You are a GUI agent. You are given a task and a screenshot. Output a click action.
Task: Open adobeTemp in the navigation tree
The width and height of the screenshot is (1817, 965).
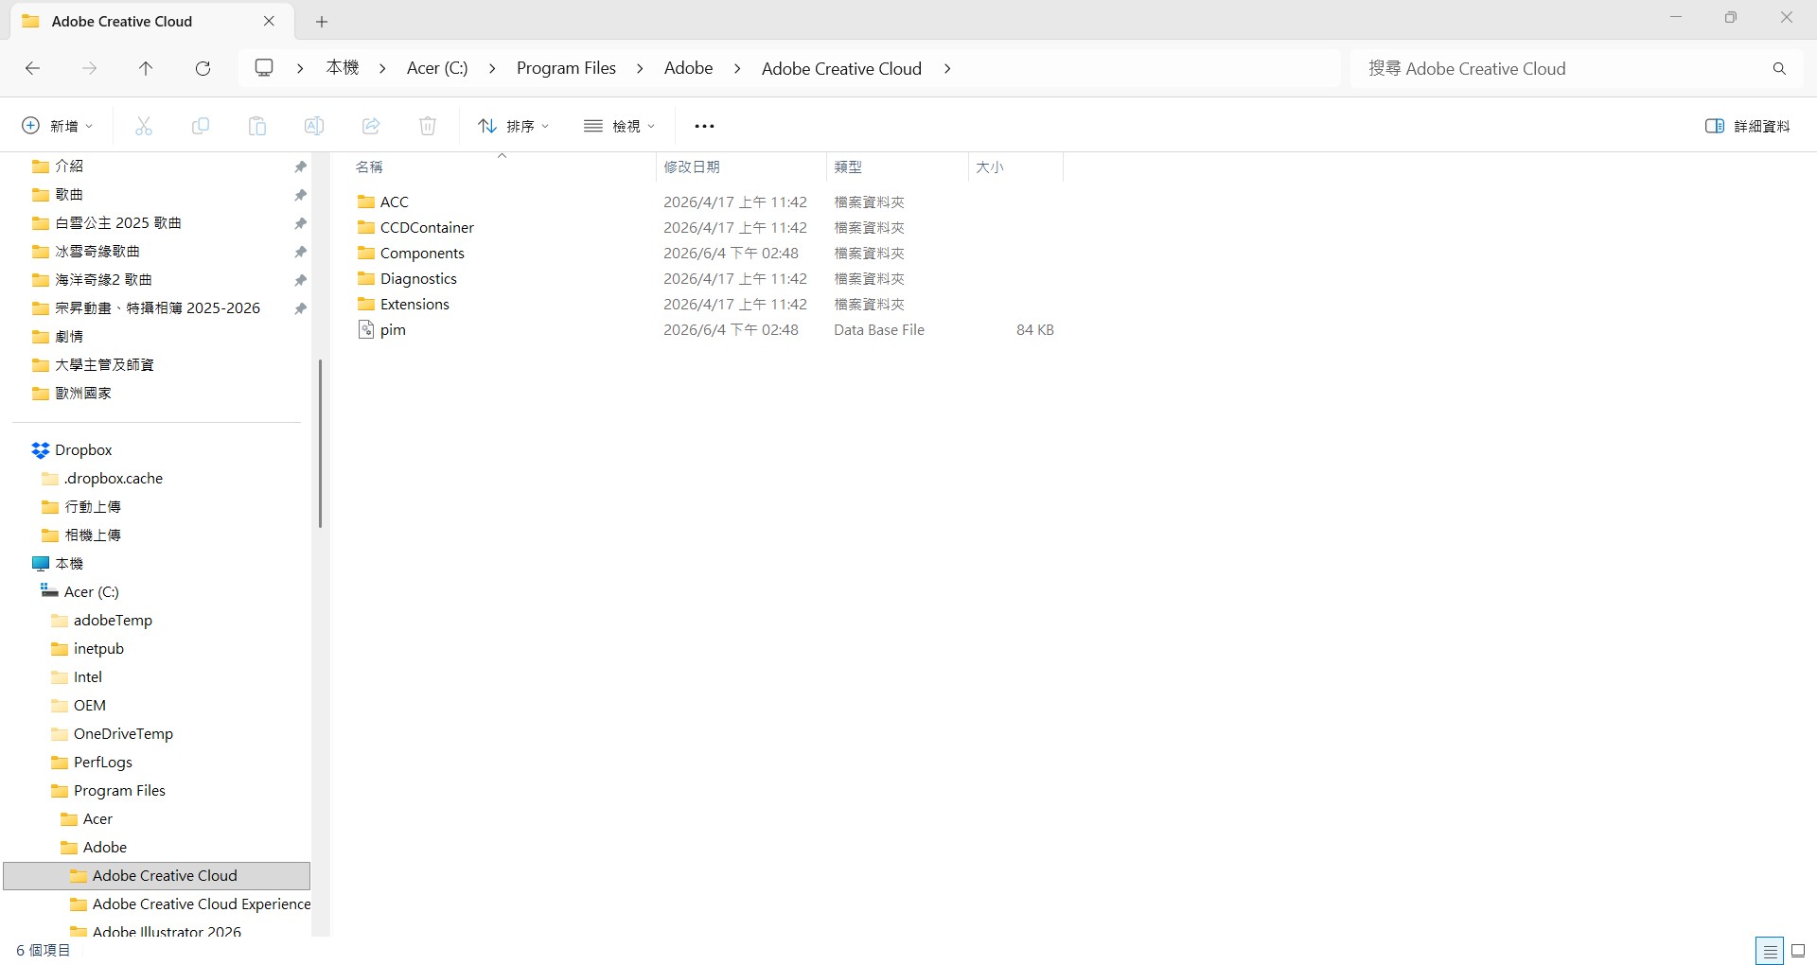pyautogui.click(x=113, y=621)
